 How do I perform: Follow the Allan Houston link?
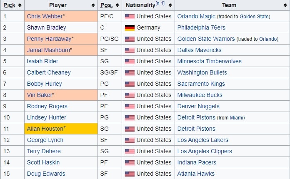[45, 129]
